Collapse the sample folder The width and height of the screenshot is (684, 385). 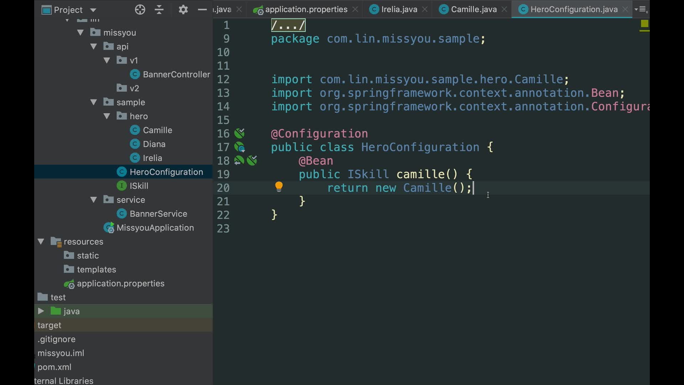pos(94,102)
